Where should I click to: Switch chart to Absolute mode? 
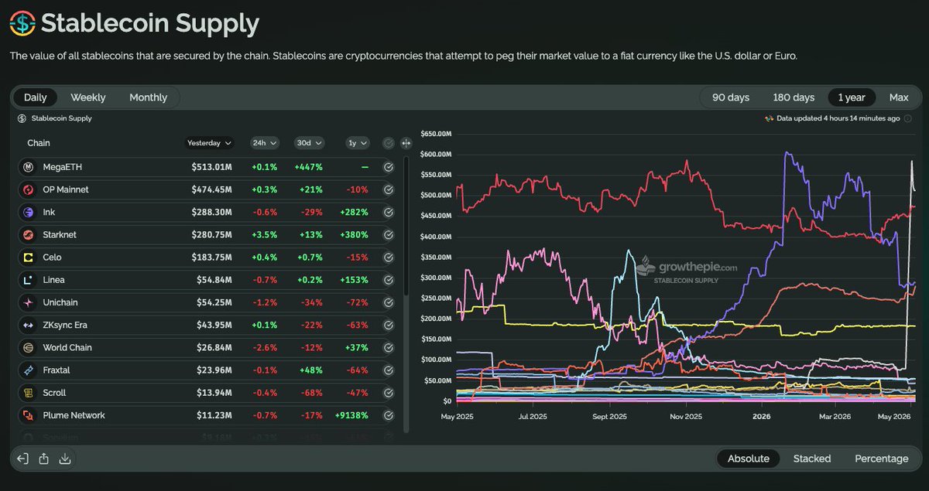coord(748,459)
